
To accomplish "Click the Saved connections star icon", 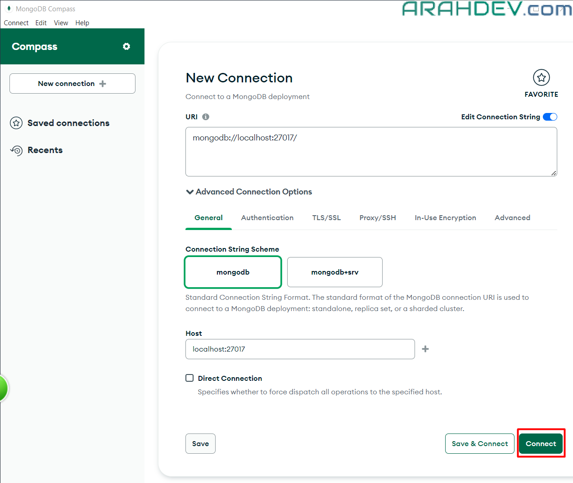I will (16, 123).
